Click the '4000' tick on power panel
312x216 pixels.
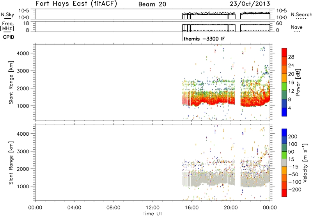pos(23,53)
